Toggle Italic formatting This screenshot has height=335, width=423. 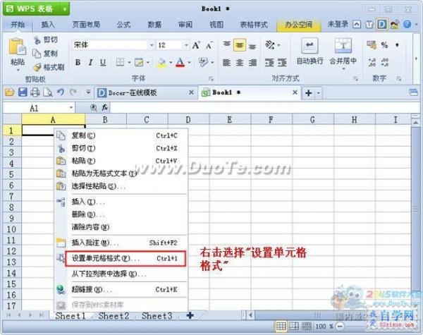click(90, 62)
